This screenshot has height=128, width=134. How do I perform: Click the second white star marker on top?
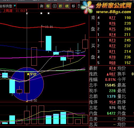pos(48,13)
